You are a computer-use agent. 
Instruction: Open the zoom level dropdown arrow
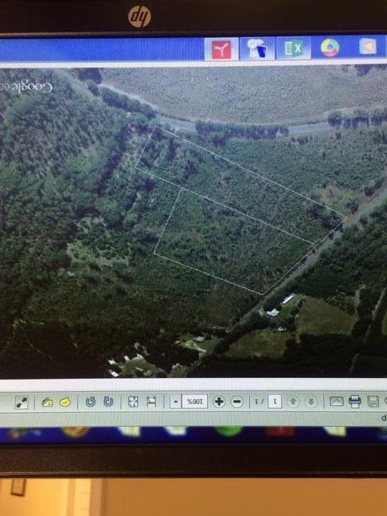176,402
